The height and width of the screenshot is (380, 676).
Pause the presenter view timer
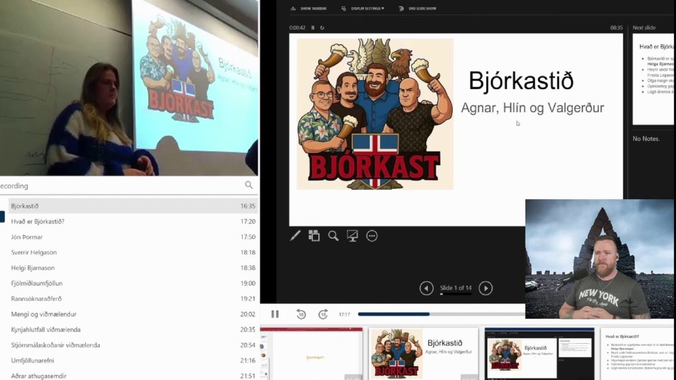(313, 28)
